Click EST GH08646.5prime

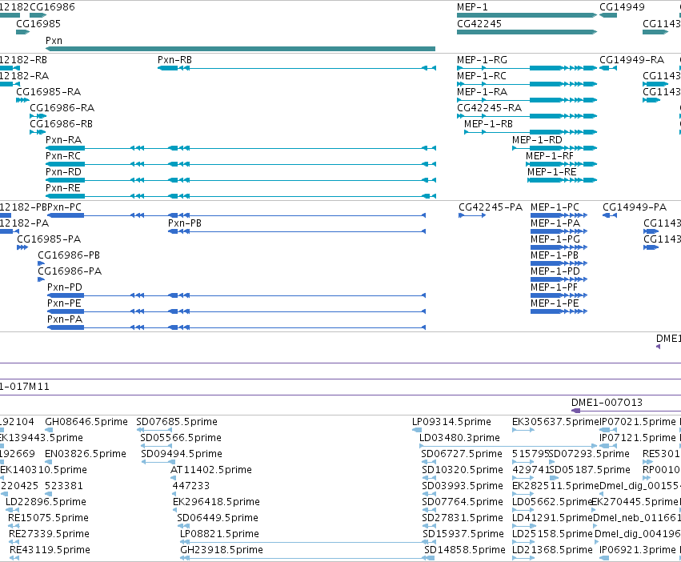[86, 422]
